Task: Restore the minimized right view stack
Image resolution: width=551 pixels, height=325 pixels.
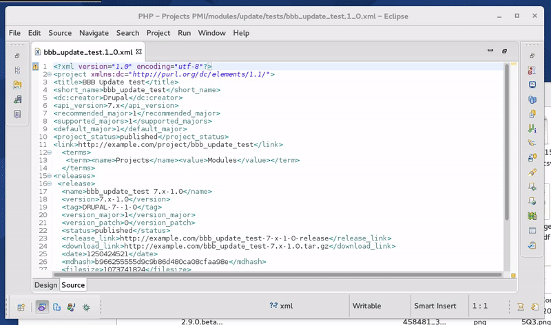Action: 532,56
